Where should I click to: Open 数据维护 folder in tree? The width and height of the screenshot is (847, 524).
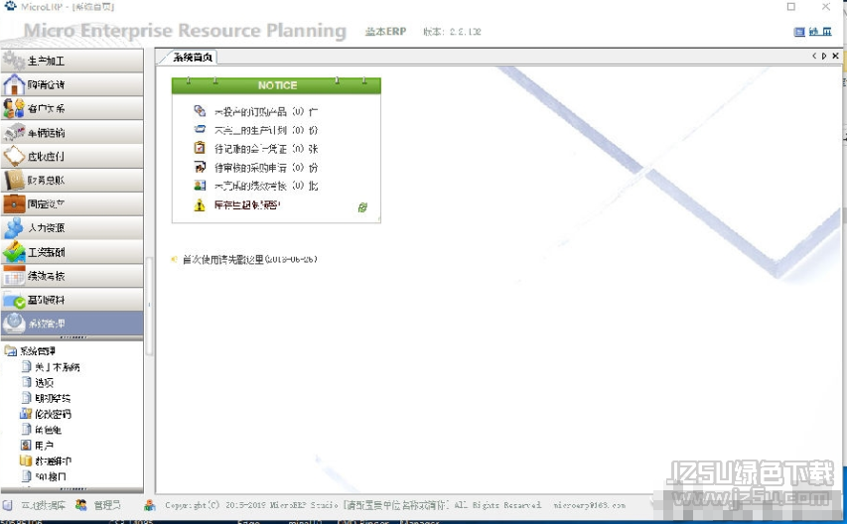click(x=53, y=460)
